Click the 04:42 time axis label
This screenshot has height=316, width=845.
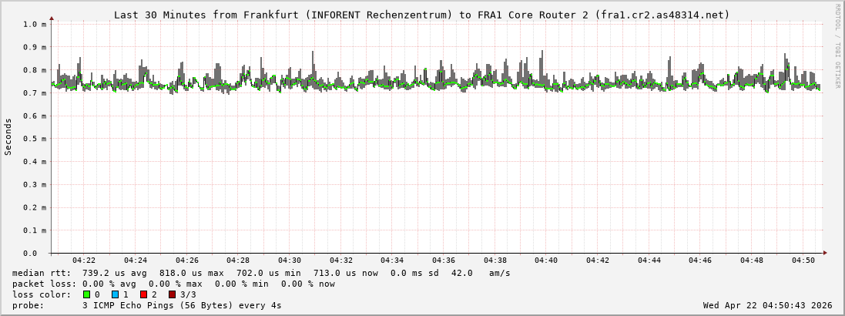[598, 261]
